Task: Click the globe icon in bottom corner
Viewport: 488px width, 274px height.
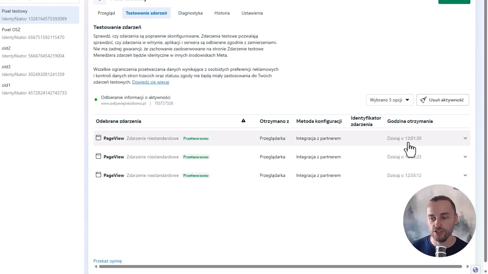Action: pyautogui.click(x=475, y=270)
